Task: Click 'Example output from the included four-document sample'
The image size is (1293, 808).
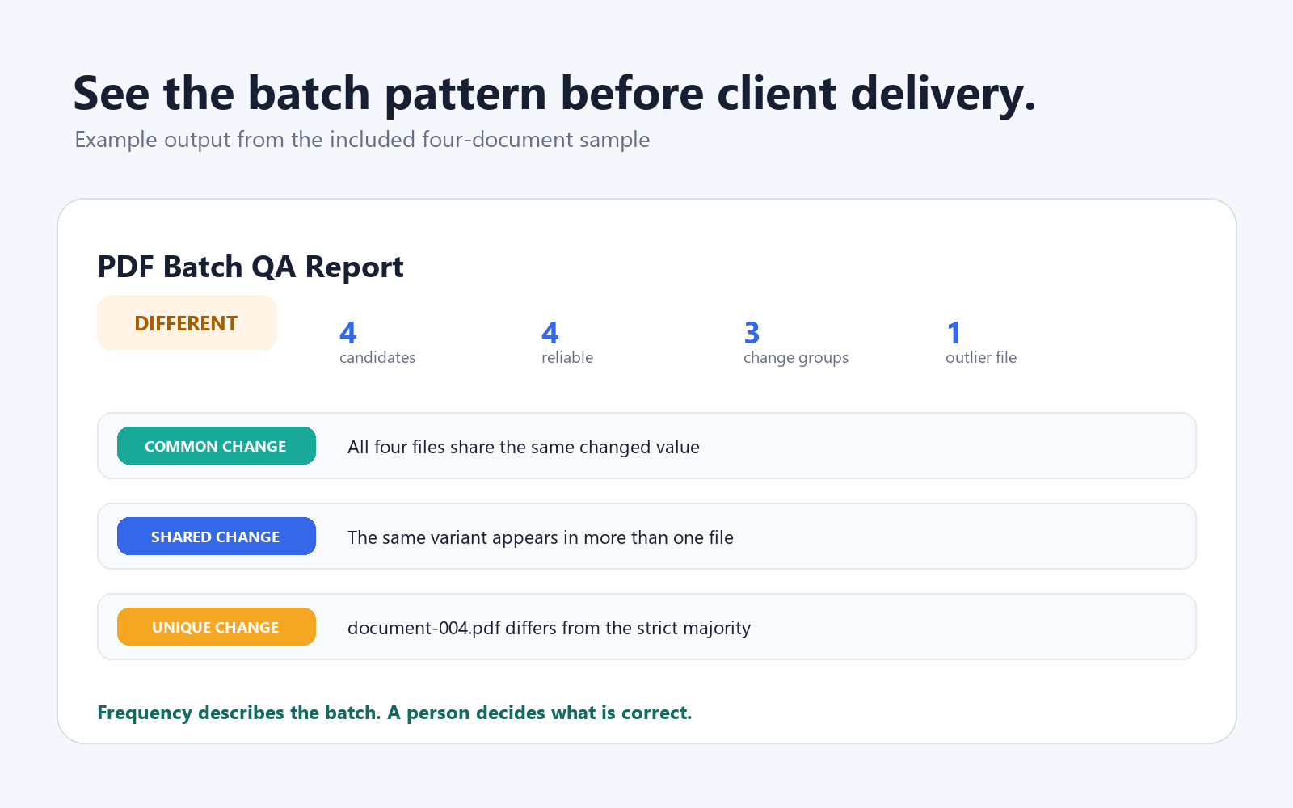Action: (x=362, y=140)
